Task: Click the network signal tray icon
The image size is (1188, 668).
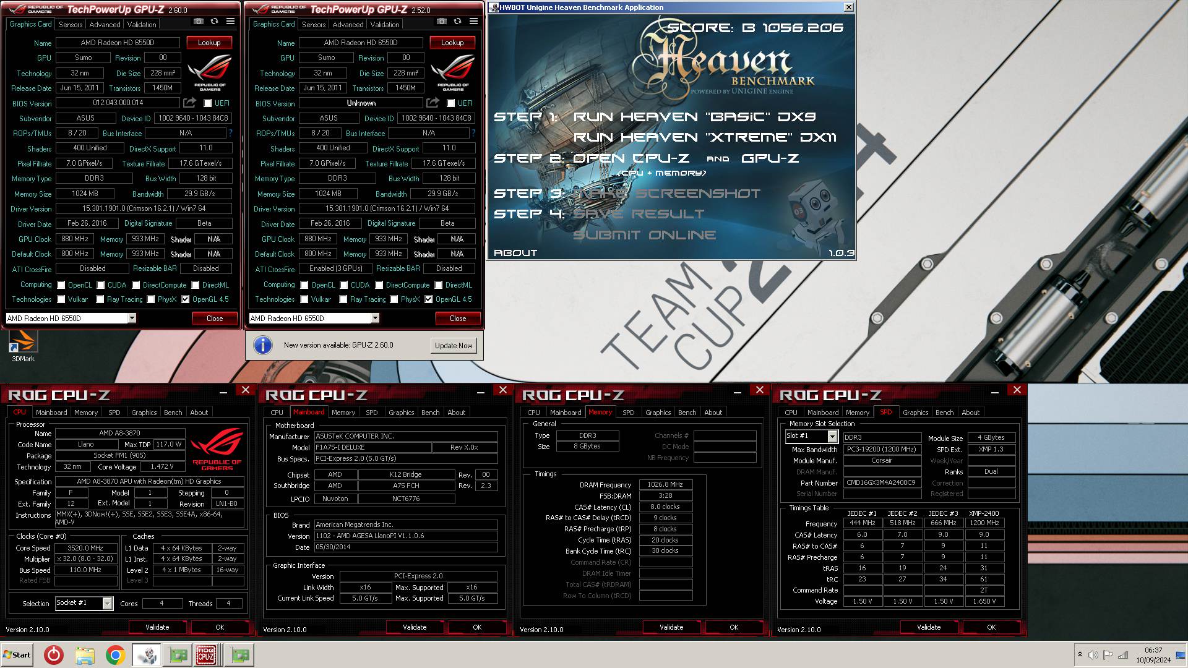Action: (1123, 655)
